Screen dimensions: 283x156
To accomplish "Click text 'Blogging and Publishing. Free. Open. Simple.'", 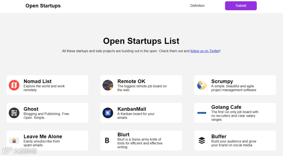I will click(47, 116).
